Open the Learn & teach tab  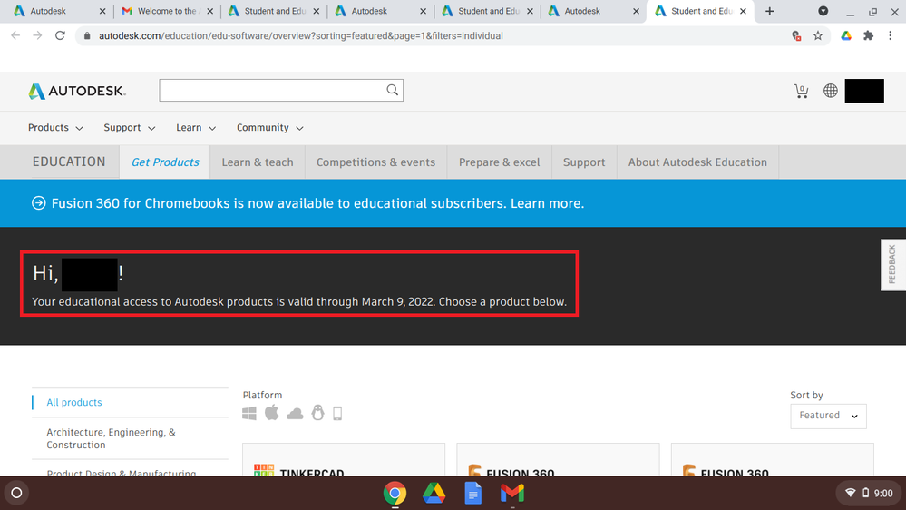(x=258, y=162)
